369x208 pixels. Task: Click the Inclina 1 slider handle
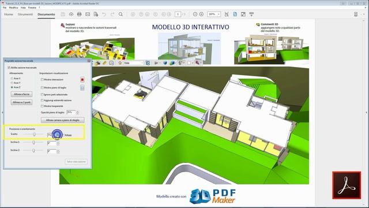tap(33, 143)
